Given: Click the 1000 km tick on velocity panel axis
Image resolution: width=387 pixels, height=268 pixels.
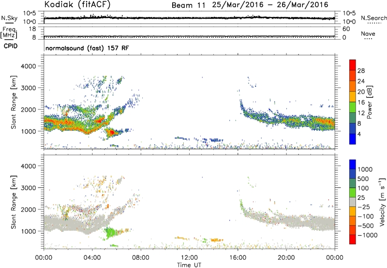Looking at the screenshot, I should [x=29, y=231].
